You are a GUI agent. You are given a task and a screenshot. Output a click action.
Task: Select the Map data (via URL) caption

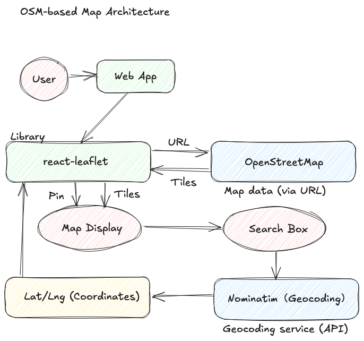pos(275,191)
